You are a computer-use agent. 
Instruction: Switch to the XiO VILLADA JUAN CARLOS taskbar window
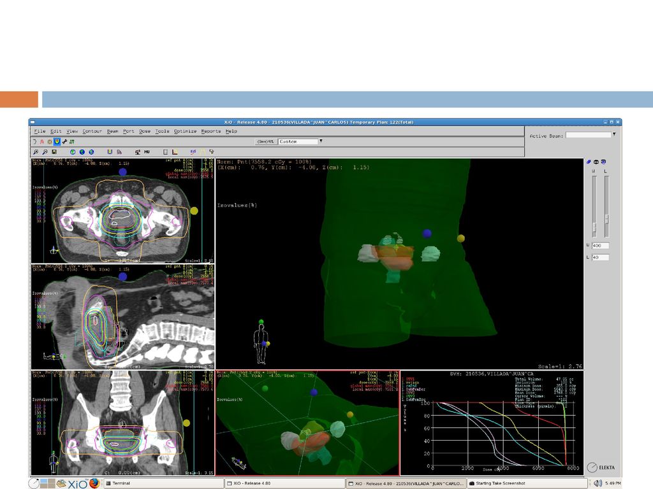[406, 484]
